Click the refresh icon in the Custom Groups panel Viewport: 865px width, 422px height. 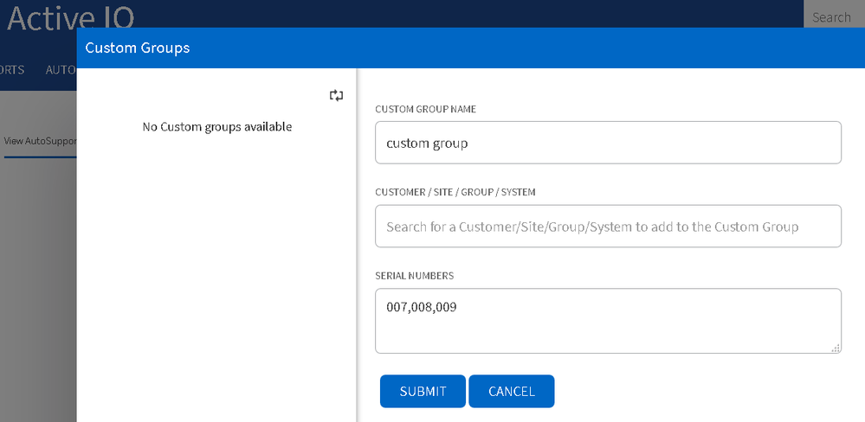tap(337, 96)
